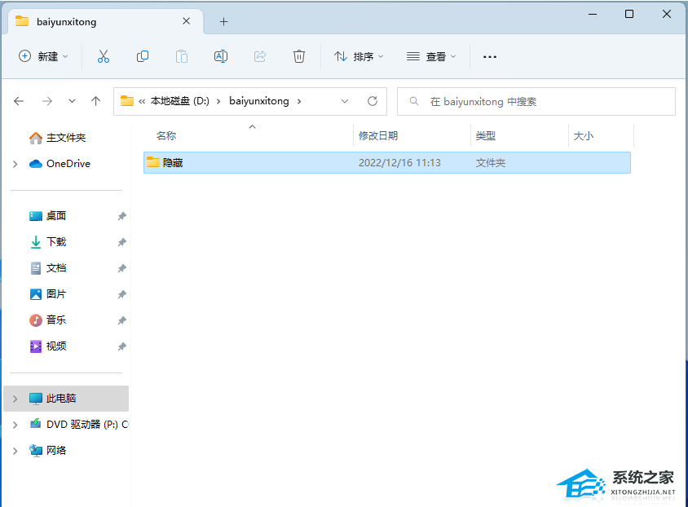Sort by 大小 column header
The width and height of the screenshot is (688, 507).
(584, 136)
